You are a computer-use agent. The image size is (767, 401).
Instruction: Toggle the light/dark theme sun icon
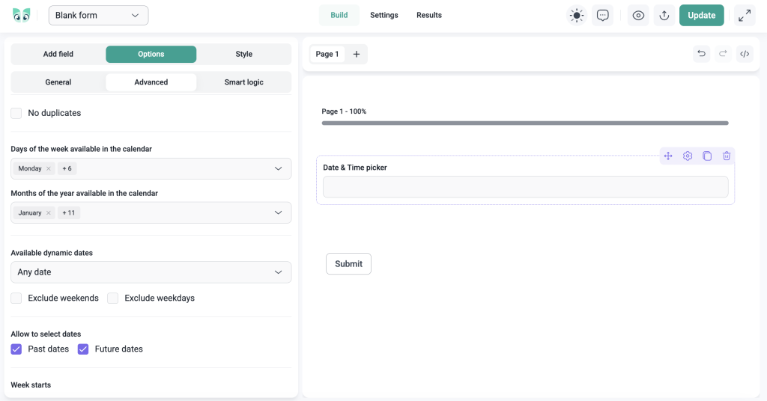(577, 15)
